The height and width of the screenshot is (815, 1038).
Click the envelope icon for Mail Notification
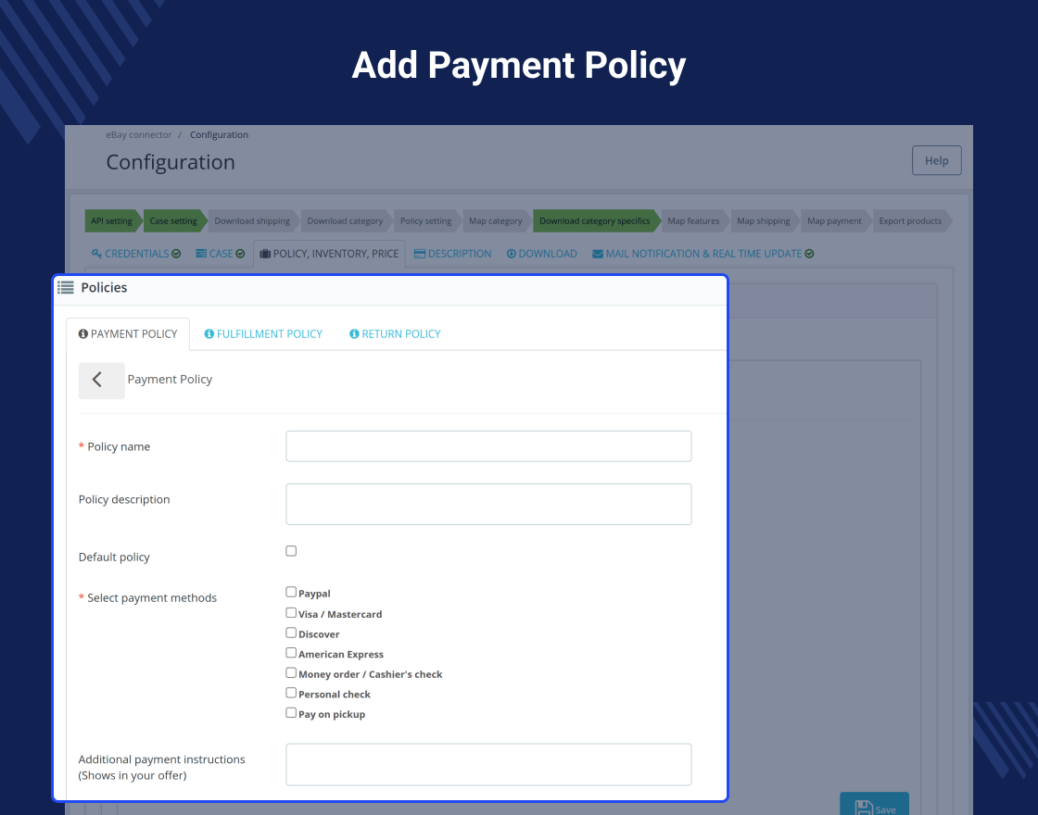pos(598,254)
